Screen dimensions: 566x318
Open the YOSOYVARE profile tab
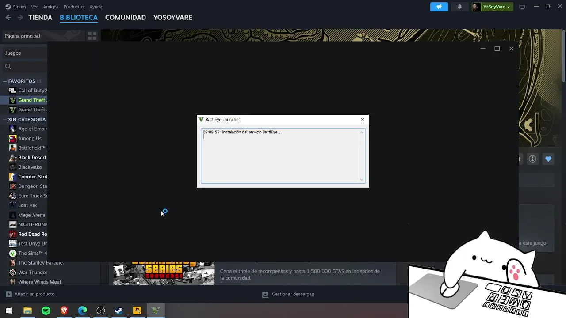(x=173, y=18)
